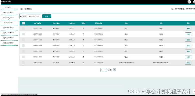The width and height of the screenshot is (195, 96).
Task: Check the row with 客户编号 5555555555
Action: (23, 51)
